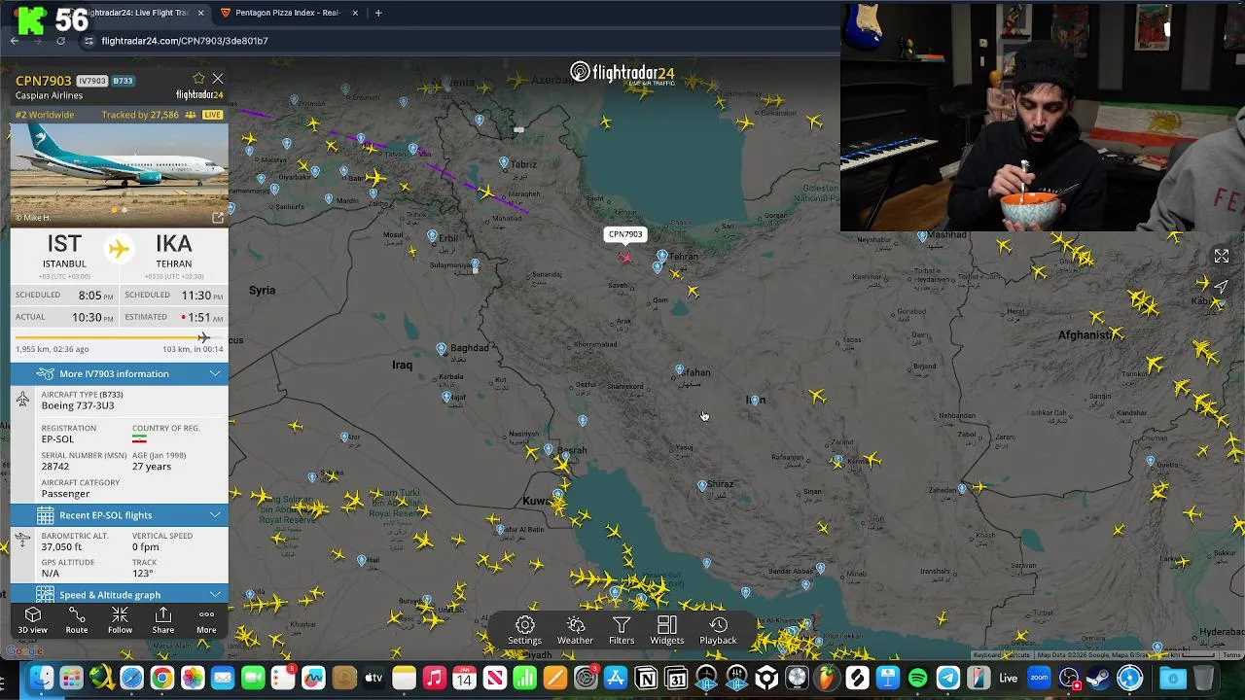Screen dimensions: 1245x700
Task: Go back in browser history
Action: pos(14,41)
